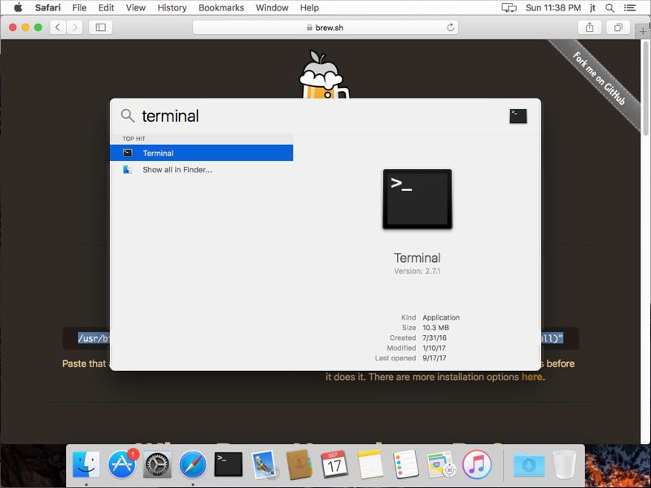This screenshot has width=651, height=488.
Task: Open Maps from the Dock
Action: [x=441, y=464]
